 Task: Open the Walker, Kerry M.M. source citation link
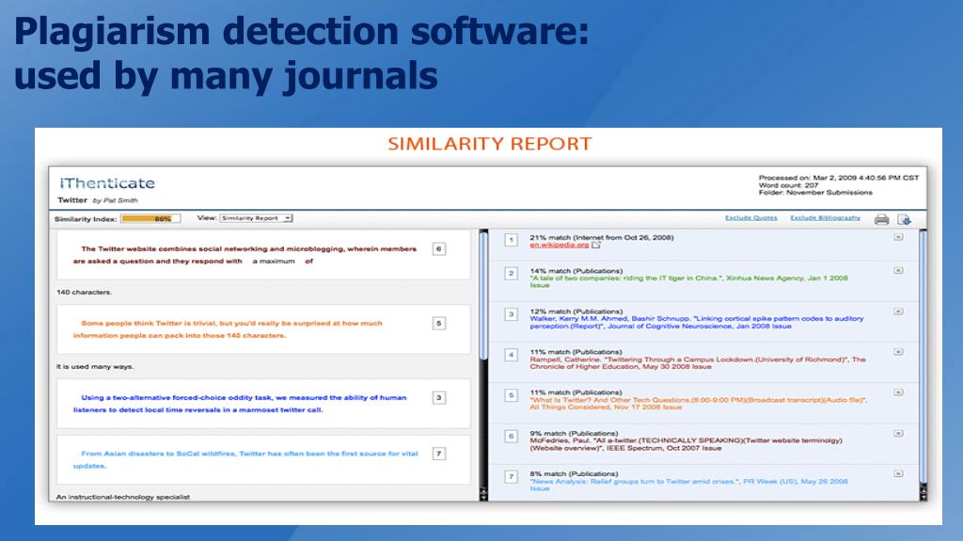(697, 322)
